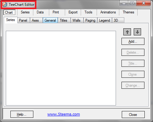Click the TeeChart pie icon in title bar

[5, 5]
